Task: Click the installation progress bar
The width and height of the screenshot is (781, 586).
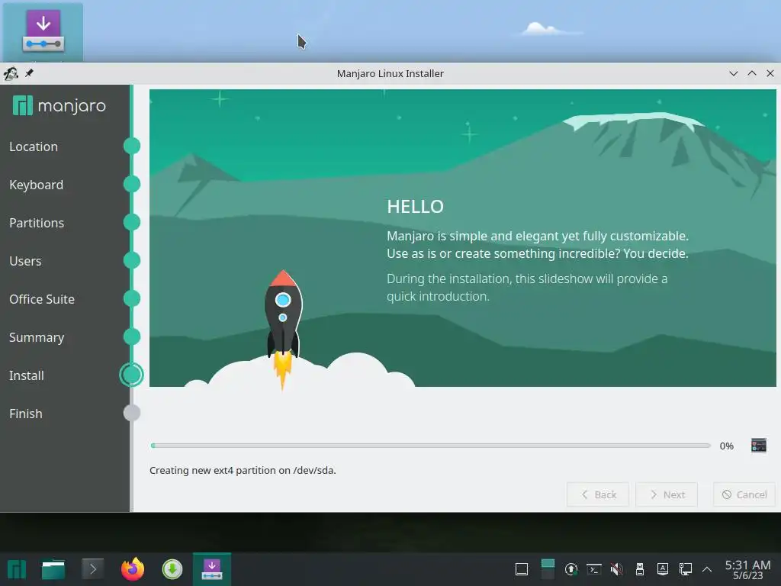Action: point(430,446)
